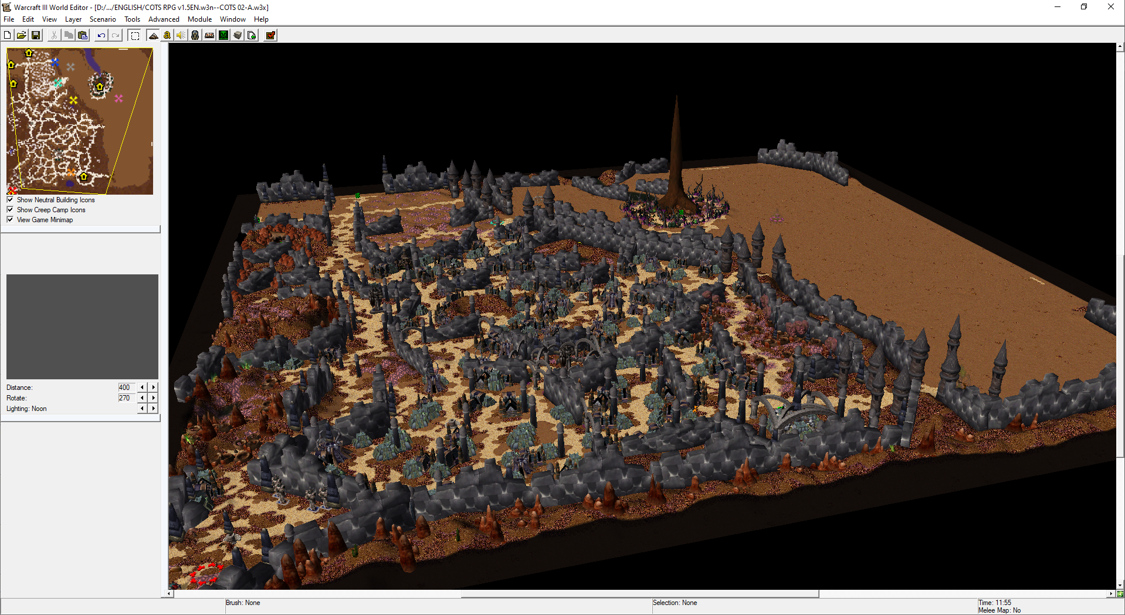Open the Object Manager cube icon
The image size is (1125, 615).
coord(238,35)
